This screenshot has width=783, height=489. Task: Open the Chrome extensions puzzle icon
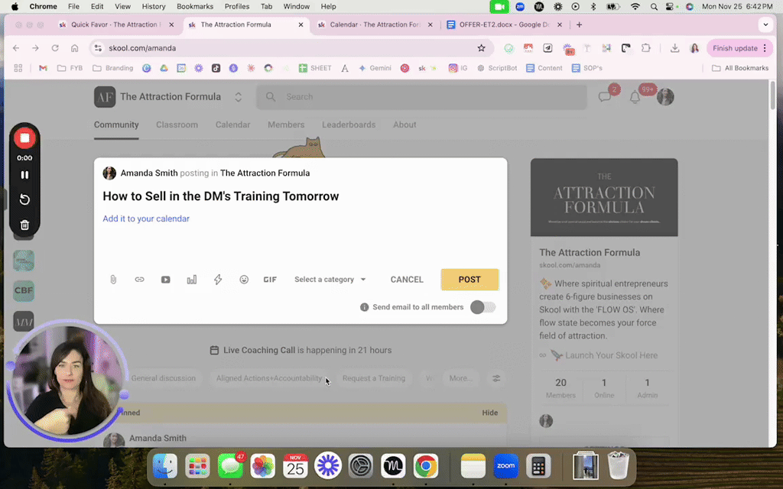coord(645,48)
